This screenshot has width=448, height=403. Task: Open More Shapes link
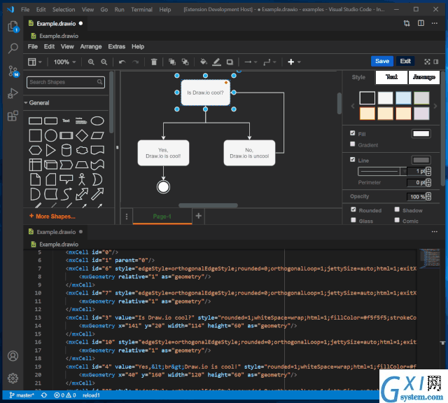[52, 217]
